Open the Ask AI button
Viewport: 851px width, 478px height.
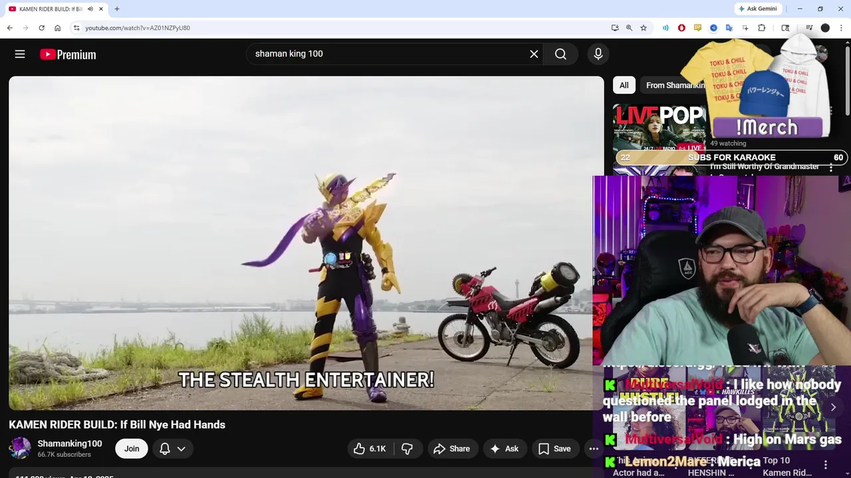pos(504,449)
